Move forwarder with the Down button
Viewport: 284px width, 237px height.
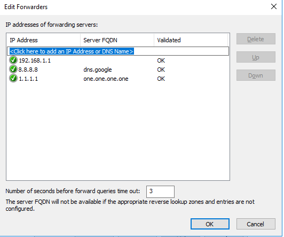[256, 75]
